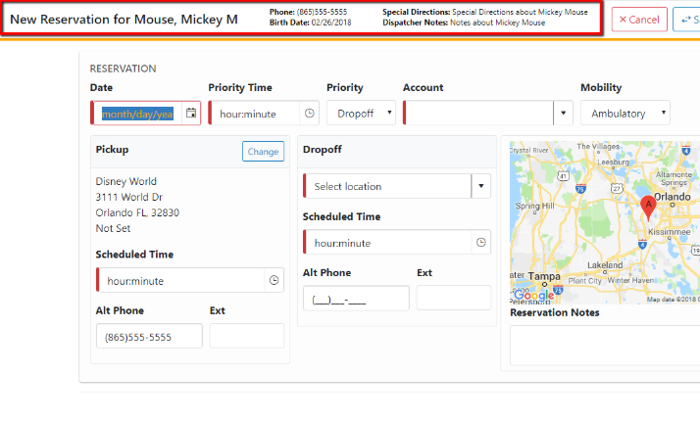
Task: Click the Pickup Alt Phone field
Action: [149, 336]
